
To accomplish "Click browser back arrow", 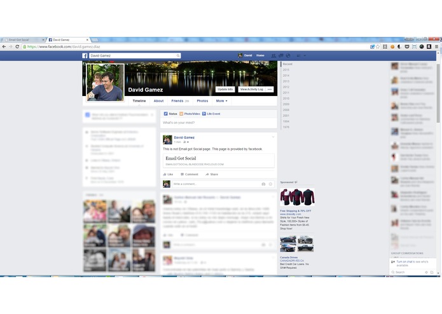I will pyautogui.click(x=4, y=47).
